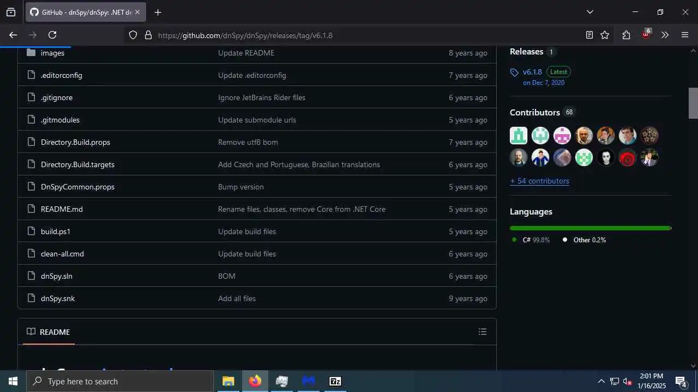698x392 pixels.
Task: Open commit 'Add Czech and Portuguese, Brazilian translations'
Action: click(x=299, y=164)
